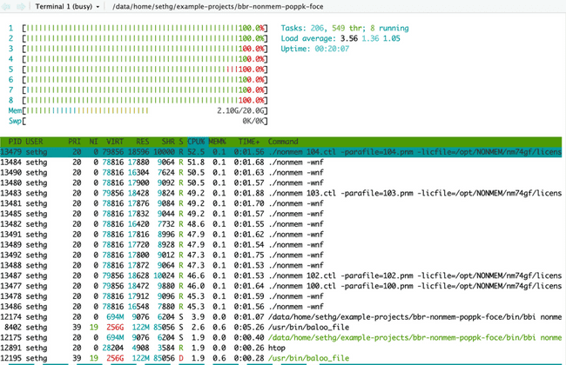Click the terminal working directory path
566x365 pixels.
click(218, 6)
